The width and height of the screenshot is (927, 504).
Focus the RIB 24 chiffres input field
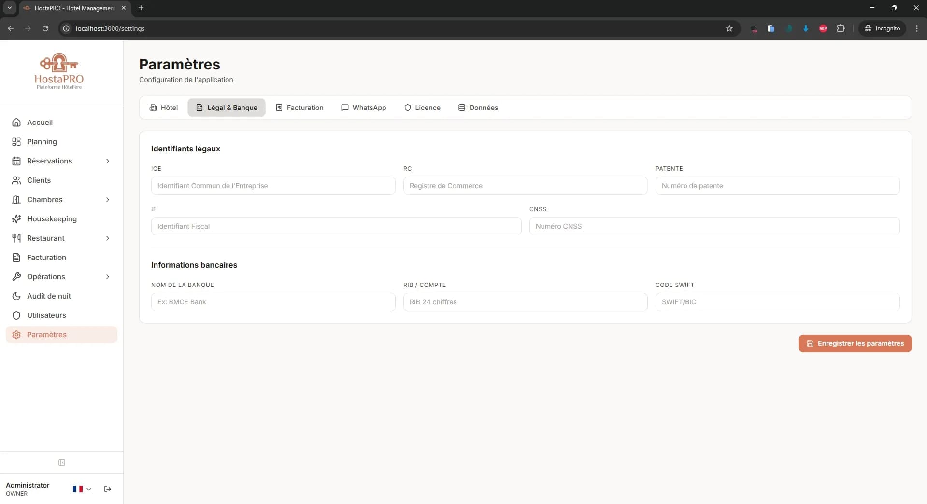(x=525, y=302)
